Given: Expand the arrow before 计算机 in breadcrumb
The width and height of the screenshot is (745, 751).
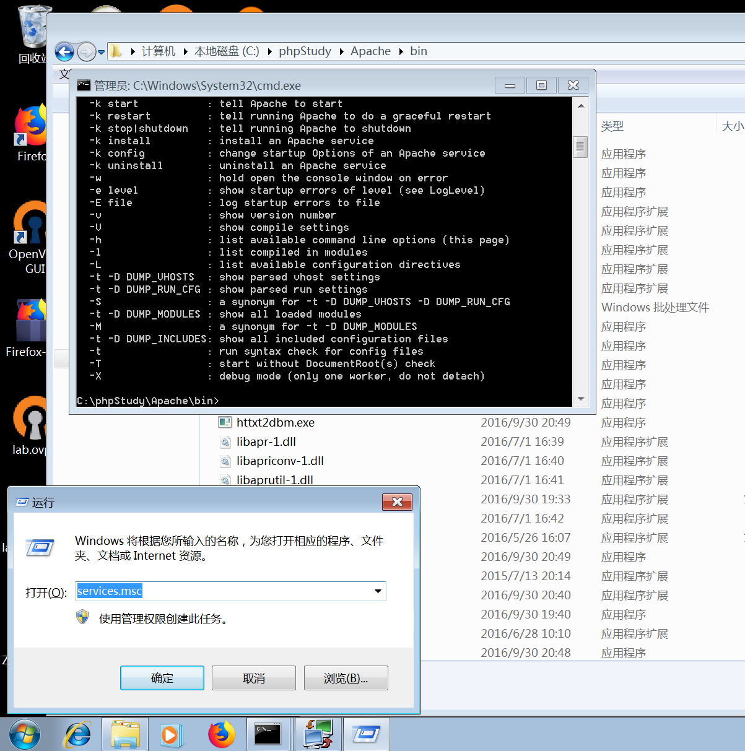Looking at the screenshot, I should point(133,51).
